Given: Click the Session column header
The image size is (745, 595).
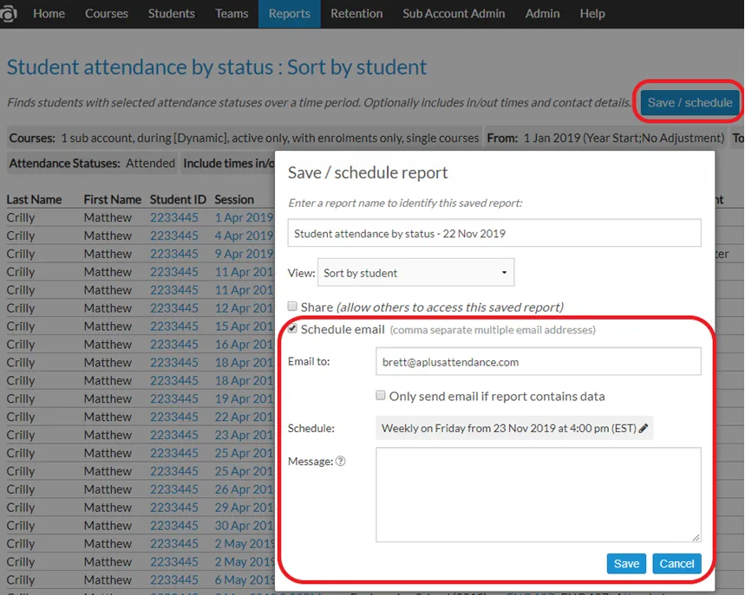Looking at the screenshot, I should pyautogui.click(x=234, y=199).
